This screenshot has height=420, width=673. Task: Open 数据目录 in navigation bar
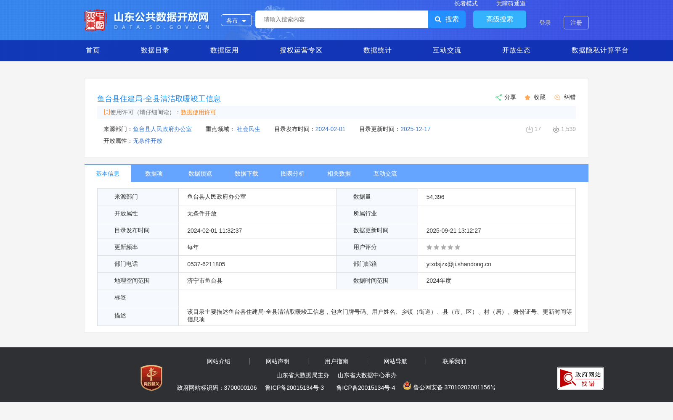[x=155, y=50]
